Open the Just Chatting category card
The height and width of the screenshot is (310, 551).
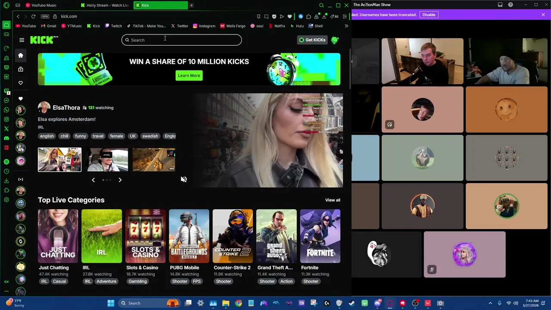[58, 236]
